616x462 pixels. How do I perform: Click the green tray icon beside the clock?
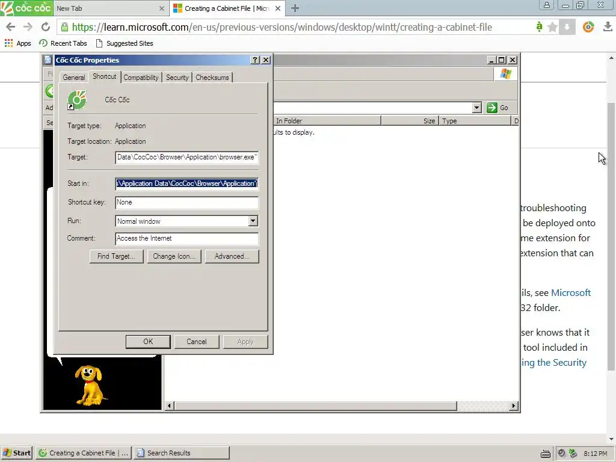(573, 453)
